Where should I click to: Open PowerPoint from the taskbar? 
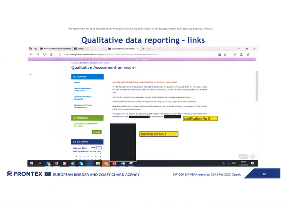(114, 163)
